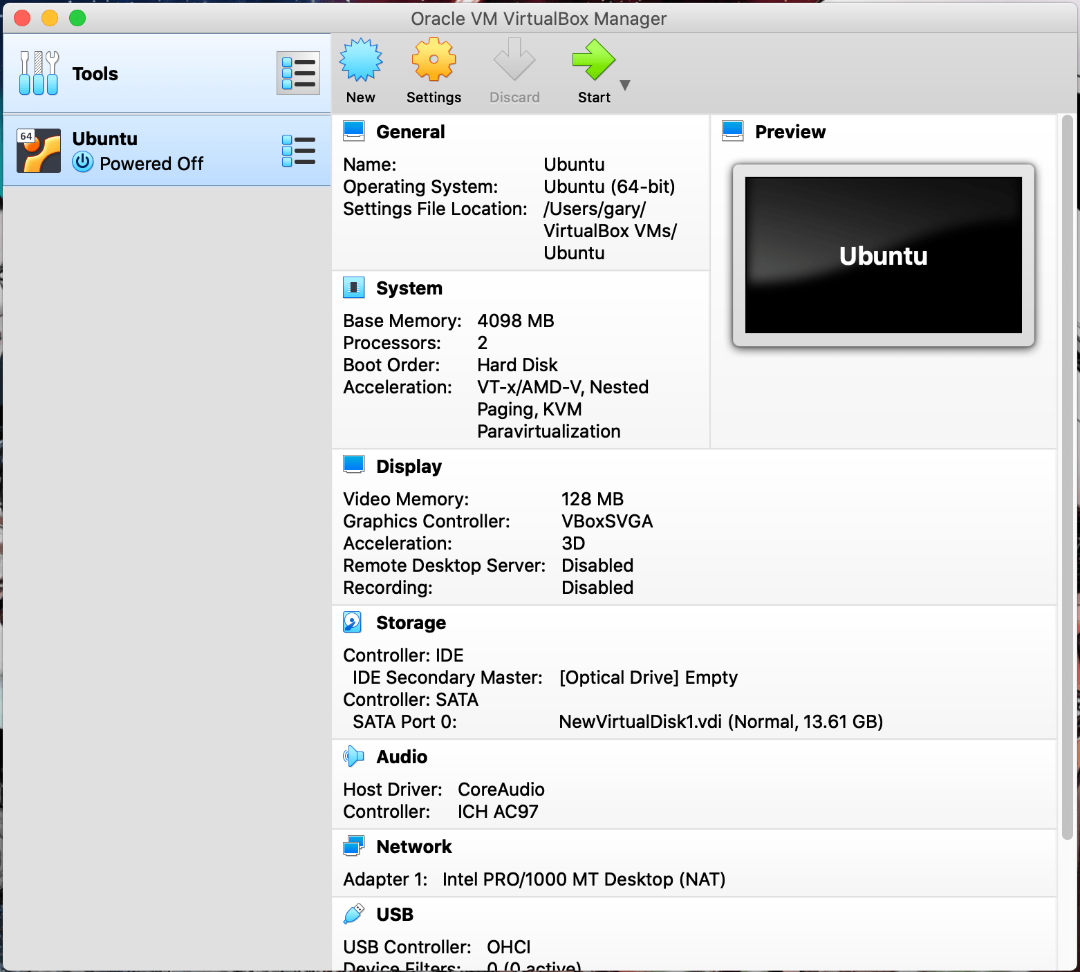Select the Ubuntu VM in the sidebar
The width and height of the screenshot is (1080, 972).
tap(138, 149)
